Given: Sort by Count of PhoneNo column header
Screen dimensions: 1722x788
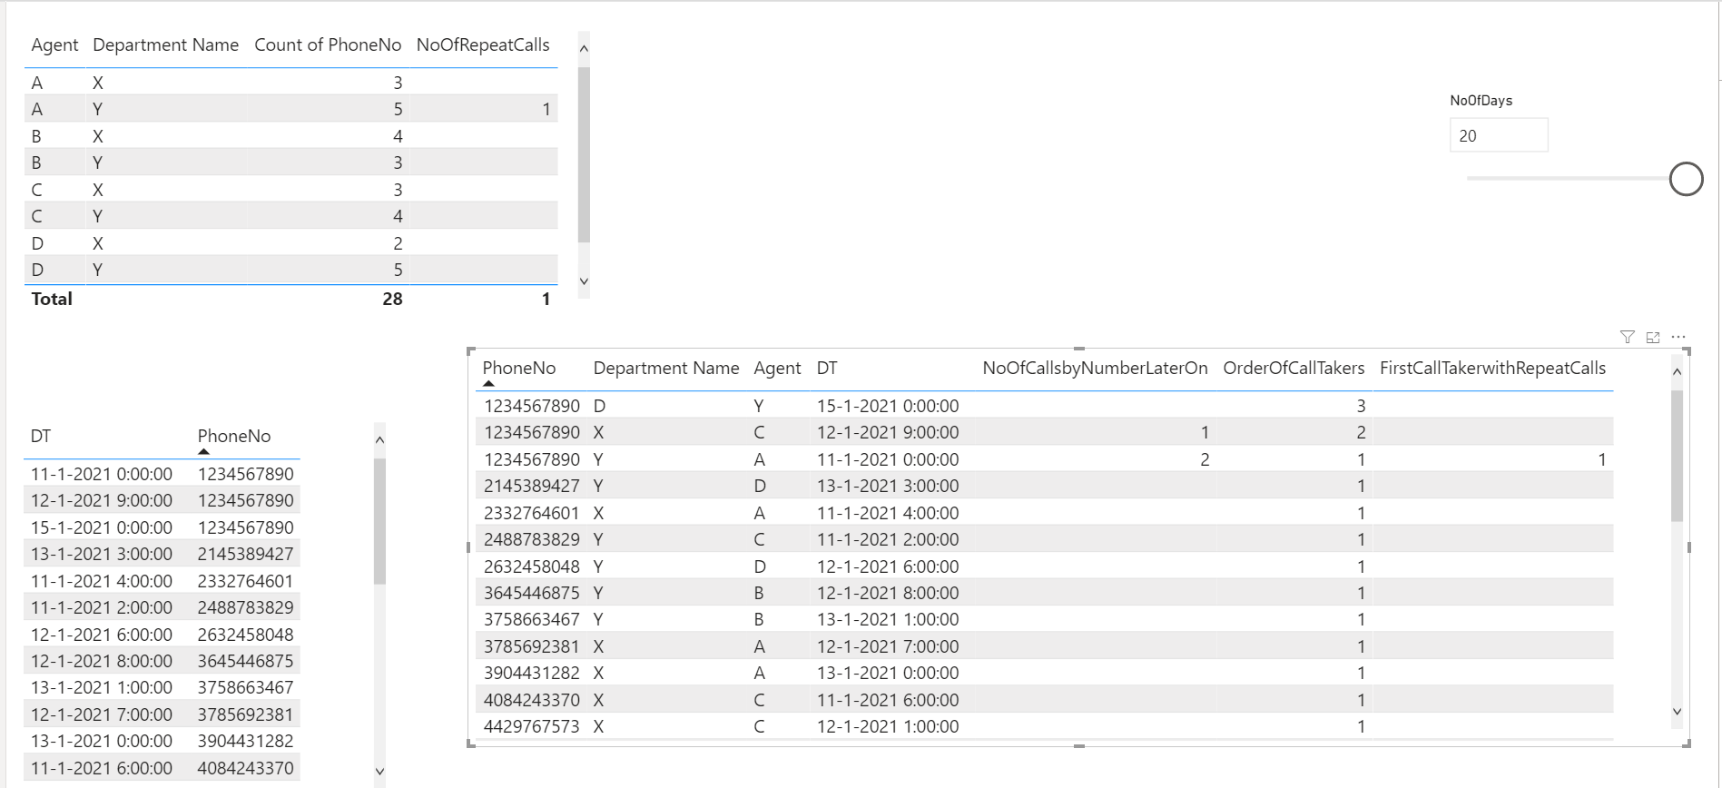Looking at the screenshot, I should (328, 44).
